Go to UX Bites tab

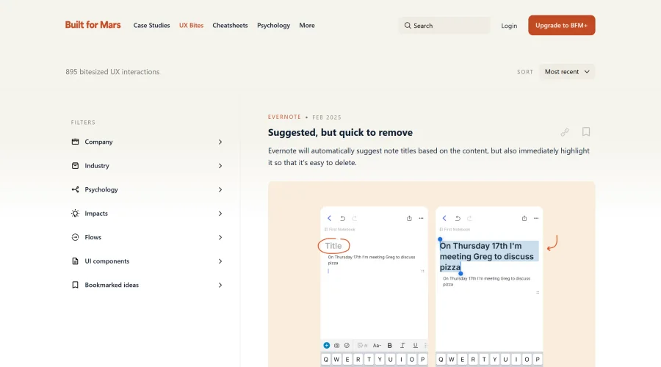191,25
